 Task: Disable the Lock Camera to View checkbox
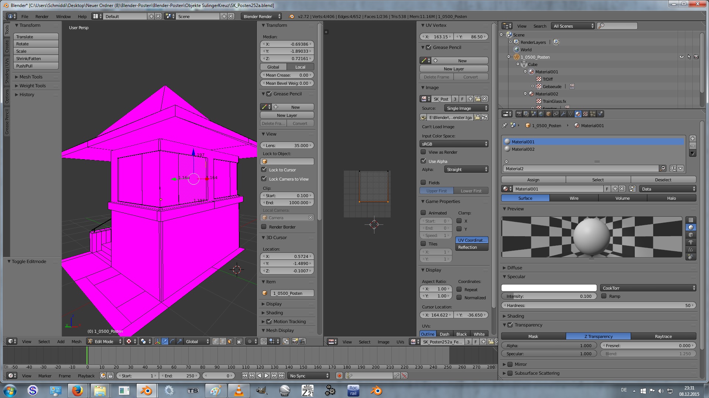coord(264,179)
